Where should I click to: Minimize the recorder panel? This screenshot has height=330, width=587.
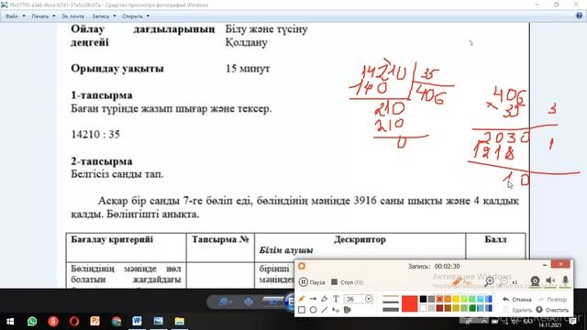[545, 265]
